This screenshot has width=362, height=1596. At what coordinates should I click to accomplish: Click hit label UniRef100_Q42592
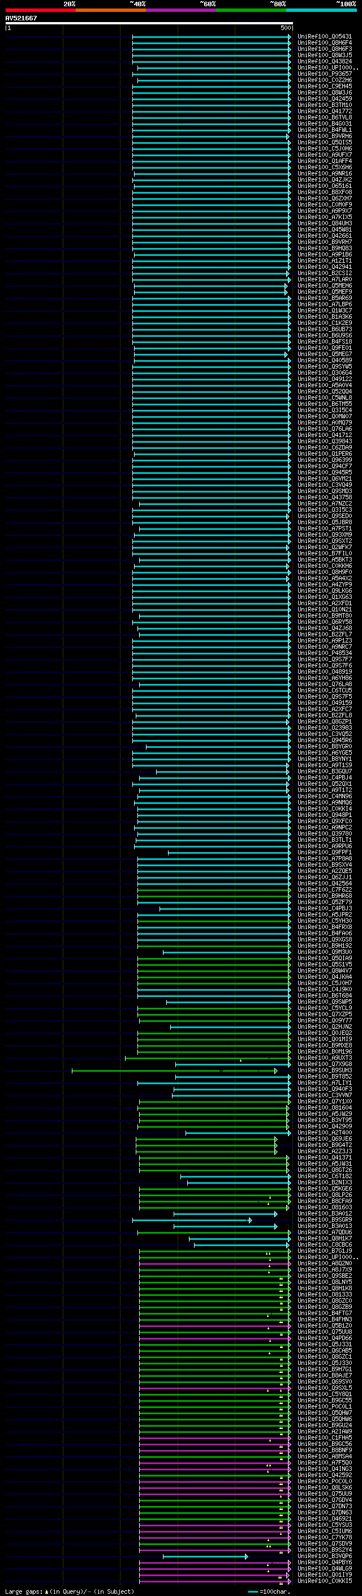click(x=324, y=1475)
